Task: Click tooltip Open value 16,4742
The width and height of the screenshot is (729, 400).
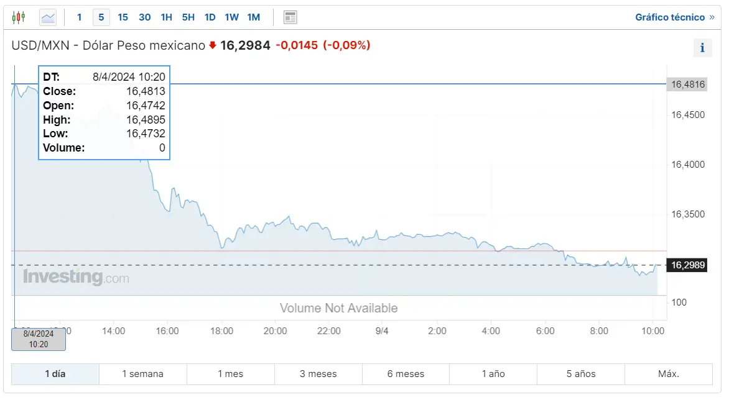Action: click(146, 106)
